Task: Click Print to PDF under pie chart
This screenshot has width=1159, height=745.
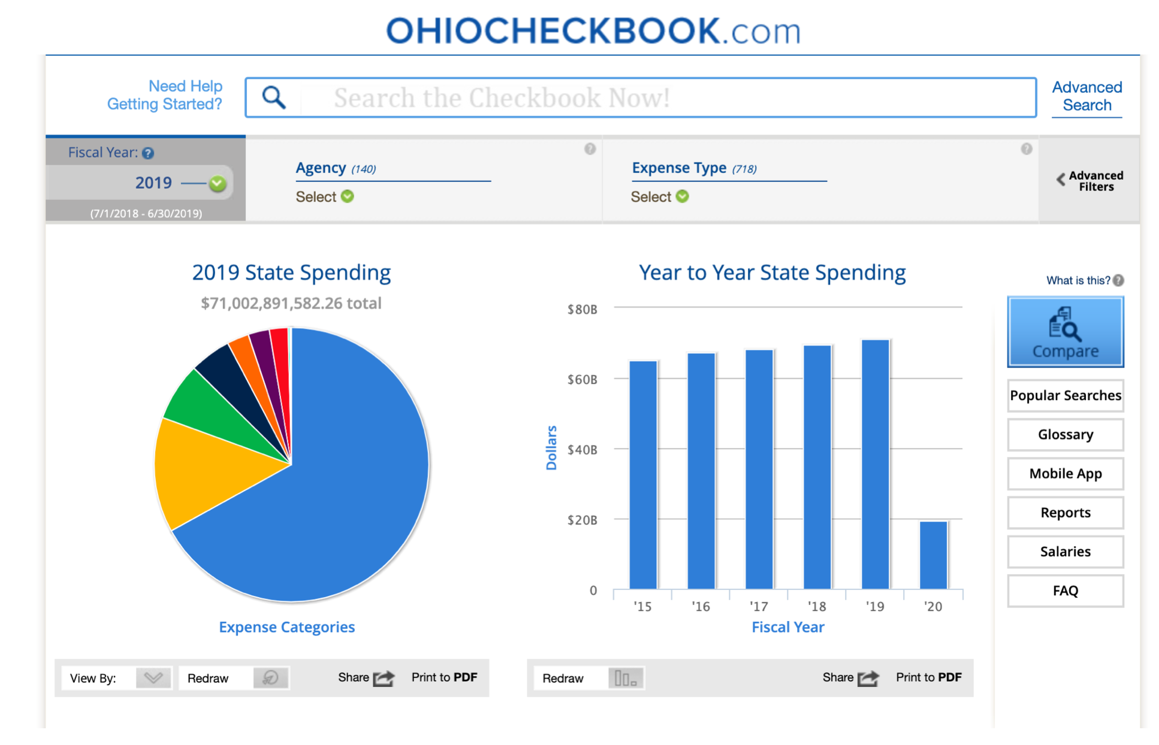Action: coord(444,677)
